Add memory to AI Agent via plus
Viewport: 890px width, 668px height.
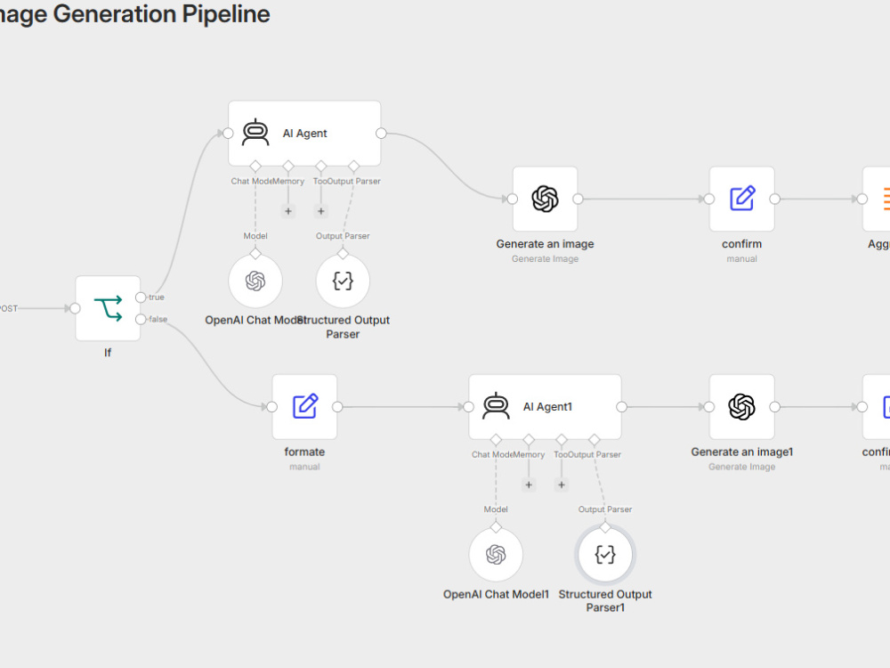pyautogui.click(x=288, y=211)
